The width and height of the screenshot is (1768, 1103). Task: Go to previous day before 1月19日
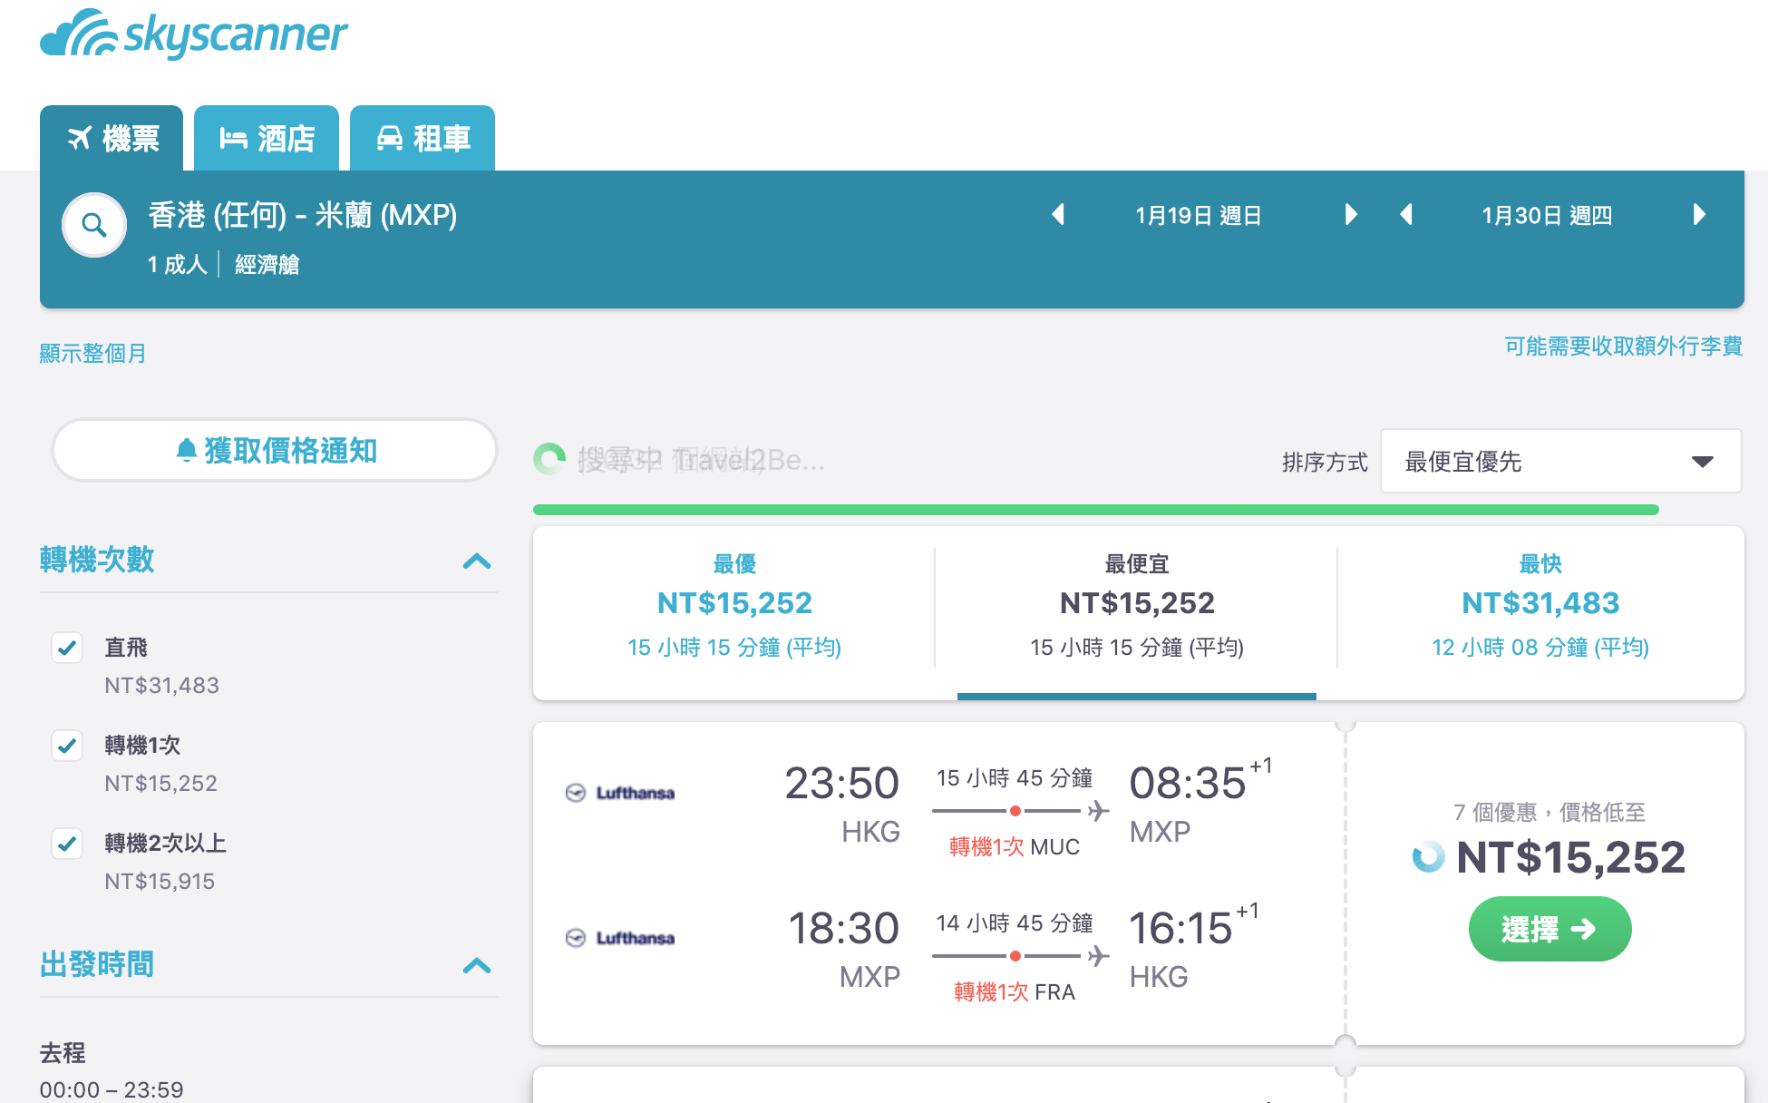(x=1058, y=215)
